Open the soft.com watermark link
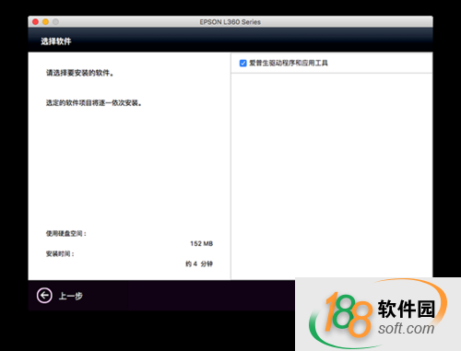 (x=407, y=328)
